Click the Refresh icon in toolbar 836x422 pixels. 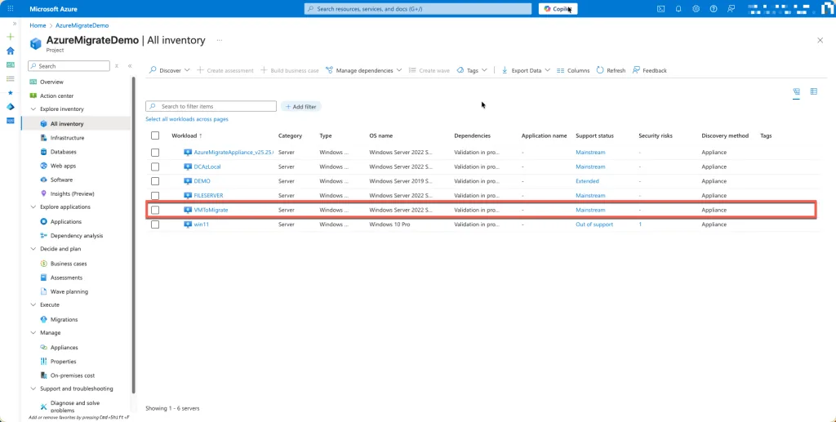[601, 70]
